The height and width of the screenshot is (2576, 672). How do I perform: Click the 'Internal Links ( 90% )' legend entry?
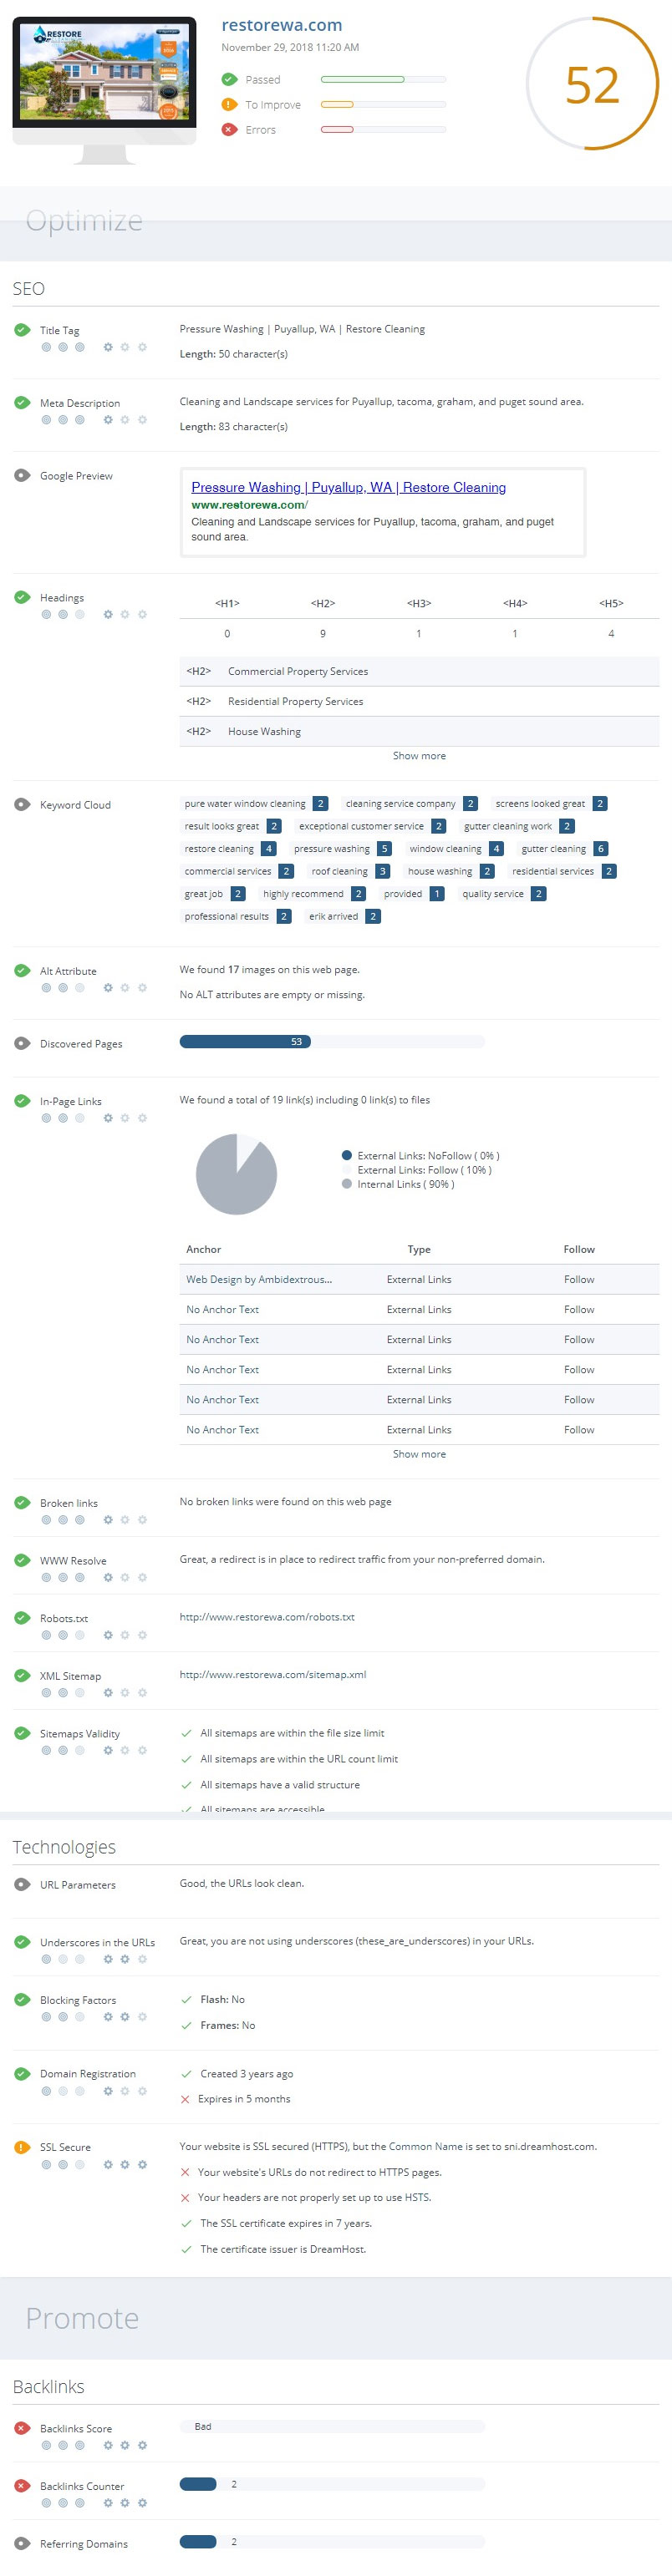click(x=398, y=1184)
